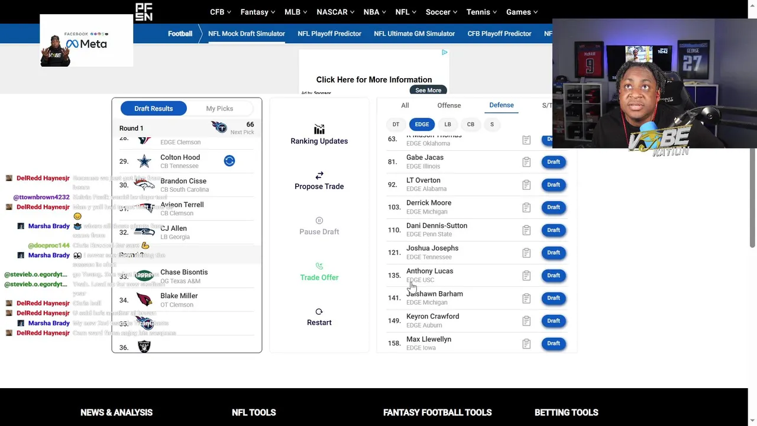The width and height of the screenshot is (757, 426).
Task: Open Derrick Moore clipboard notes icon
Action: [526, 207]
